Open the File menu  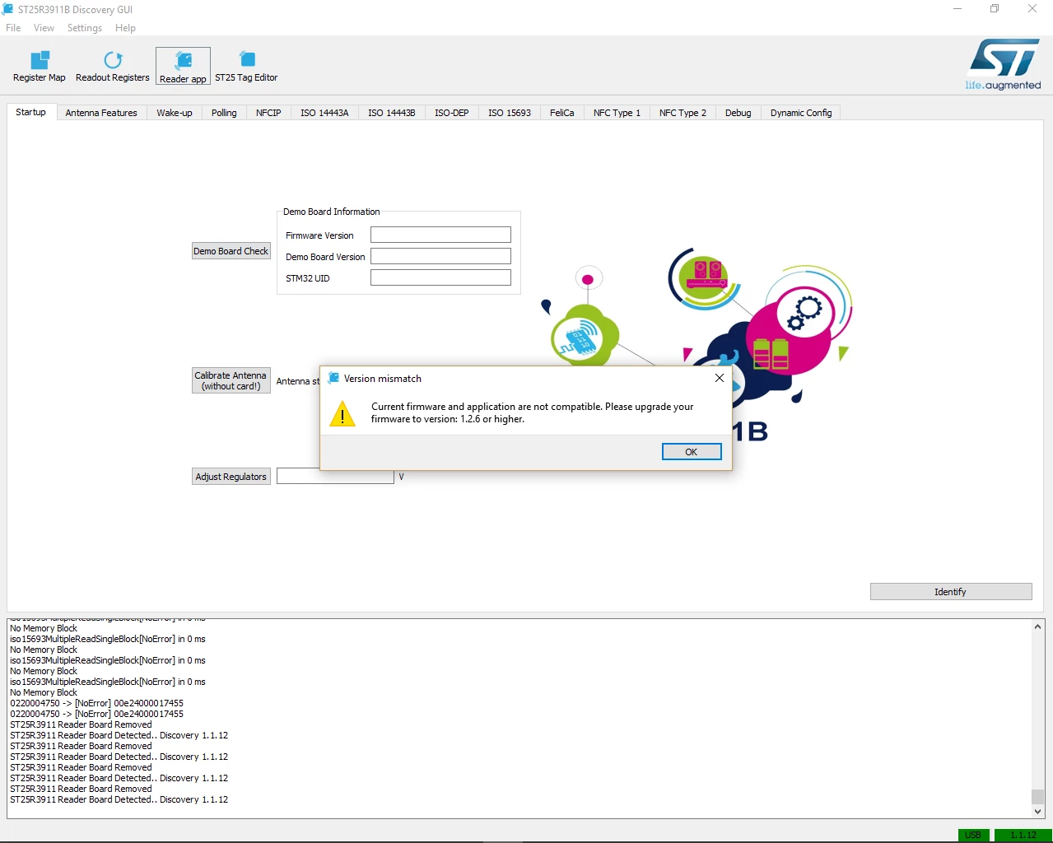[x=13, y=28]
